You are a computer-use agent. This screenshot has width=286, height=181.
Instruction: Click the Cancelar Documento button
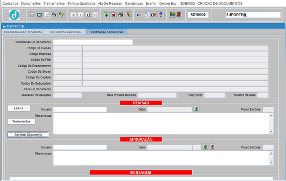(28, 135)
